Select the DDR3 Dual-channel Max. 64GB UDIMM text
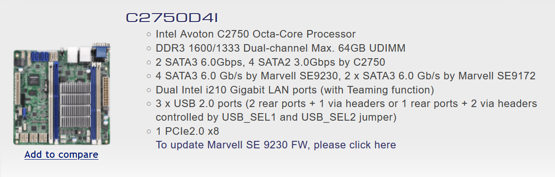Viewport: 555px width, 177px height. [280, 48]
